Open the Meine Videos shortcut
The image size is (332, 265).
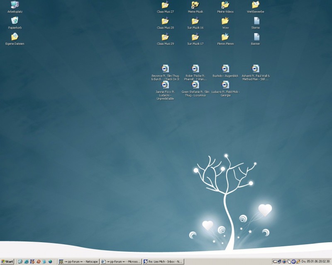tap(225, 5)
